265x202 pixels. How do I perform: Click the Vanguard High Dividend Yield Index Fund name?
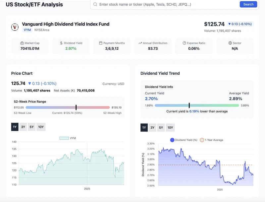(x=66, y=24)
